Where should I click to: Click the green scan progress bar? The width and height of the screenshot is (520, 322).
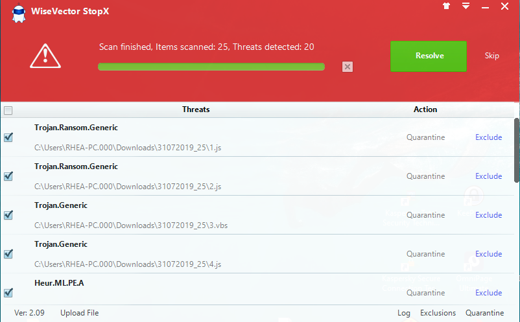211,67
